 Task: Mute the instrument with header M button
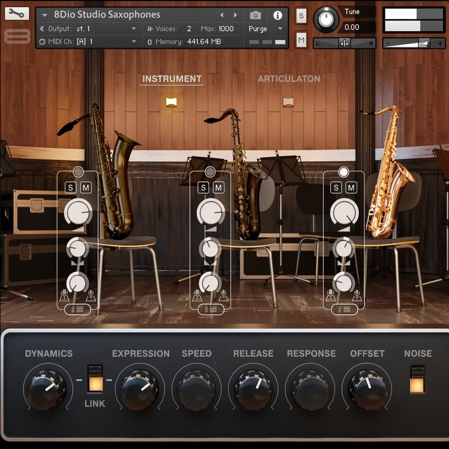[301, 40]
